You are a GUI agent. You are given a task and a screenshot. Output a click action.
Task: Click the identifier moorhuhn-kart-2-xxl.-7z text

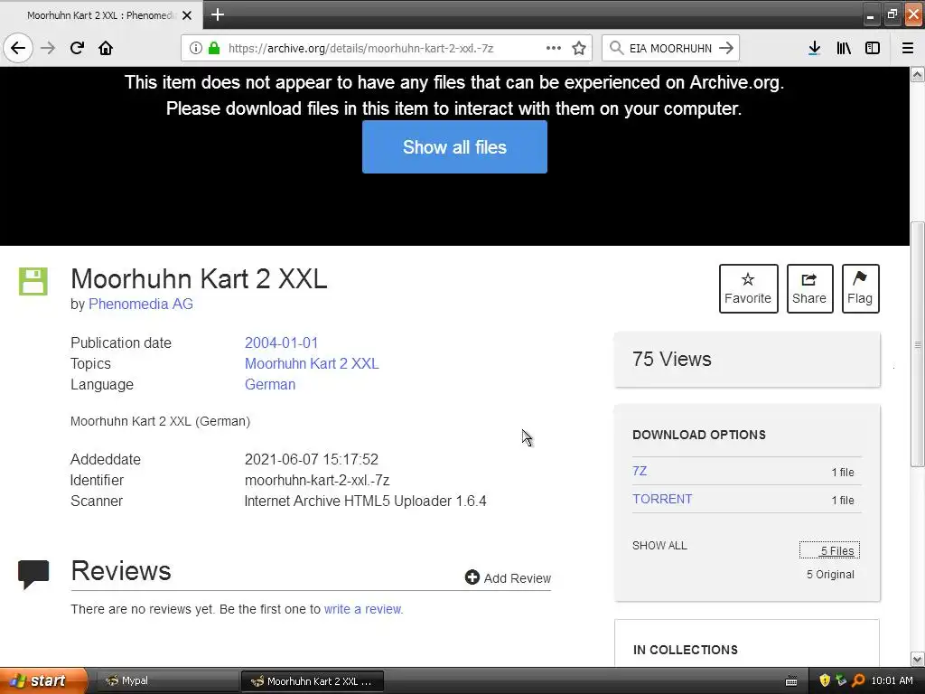tap(317, 481)
